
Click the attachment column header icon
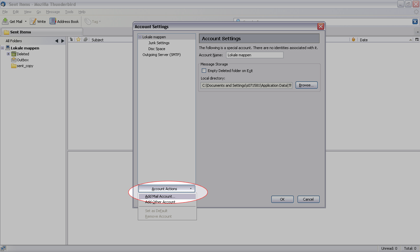(85, 40)
